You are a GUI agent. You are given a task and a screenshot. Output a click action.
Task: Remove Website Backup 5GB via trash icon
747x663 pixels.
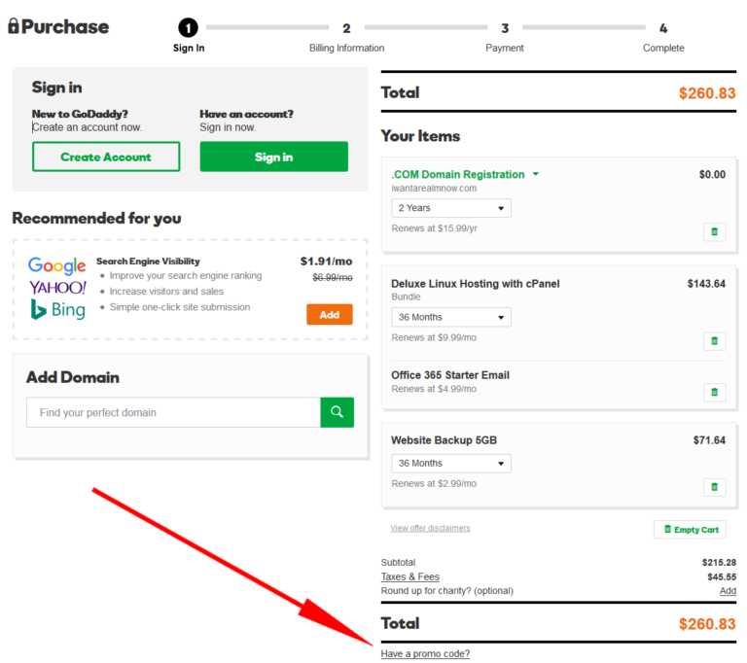(x=714, y=487)
